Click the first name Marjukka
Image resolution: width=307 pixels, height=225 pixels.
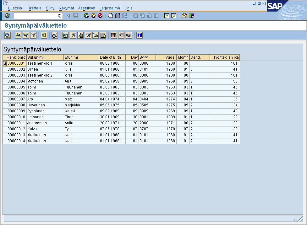pyautogui.click(x=73, y=105)
